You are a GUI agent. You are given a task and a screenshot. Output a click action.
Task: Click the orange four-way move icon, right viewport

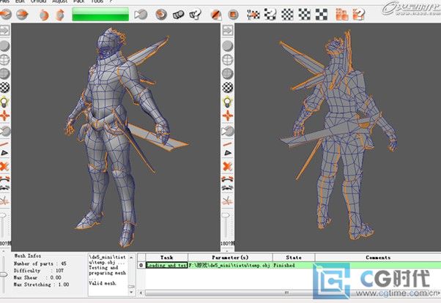click(228, 116)
